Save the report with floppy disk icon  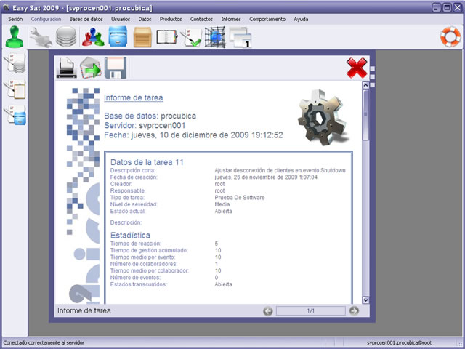coord(116,68)
